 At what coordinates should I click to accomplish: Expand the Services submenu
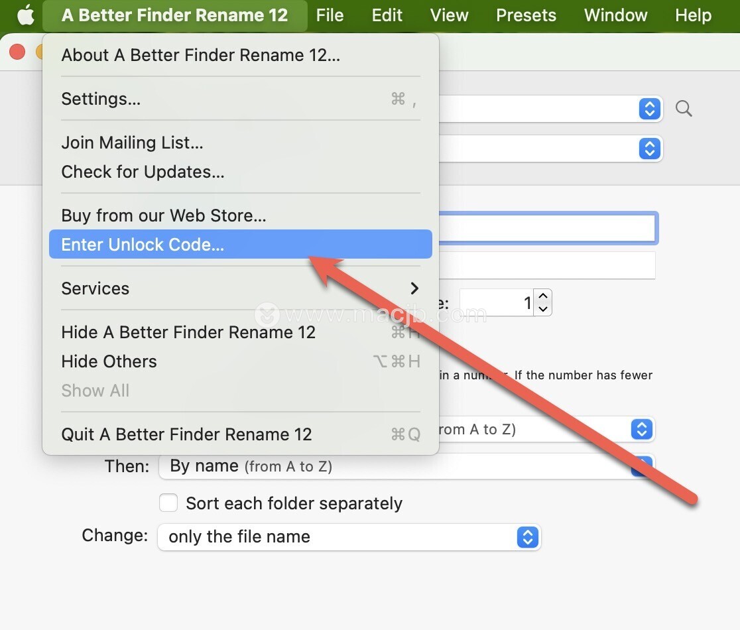(x=241, y=288)
